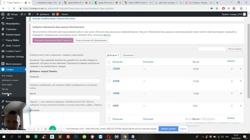Switch to the Apple iPhone X tab
The height and width of the screenshot is (140, 250).
click(77, 3)
